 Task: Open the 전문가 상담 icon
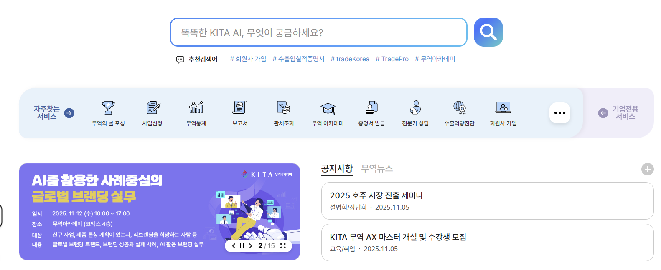[415, 107]
